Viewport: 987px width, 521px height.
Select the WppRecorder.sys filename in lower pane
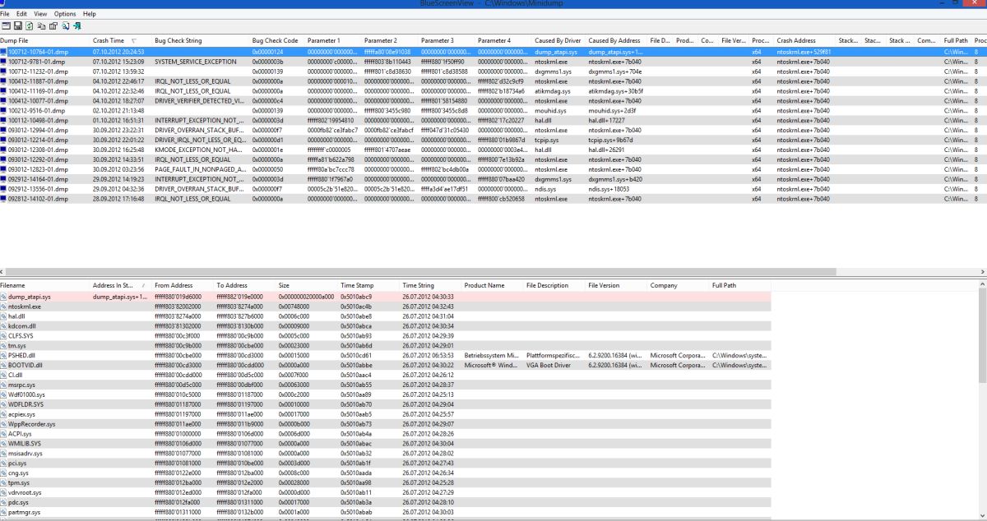[x=31, y=424]
